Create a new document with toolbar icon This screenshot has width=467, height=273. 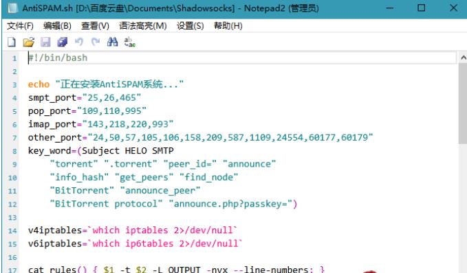[12, 42]
